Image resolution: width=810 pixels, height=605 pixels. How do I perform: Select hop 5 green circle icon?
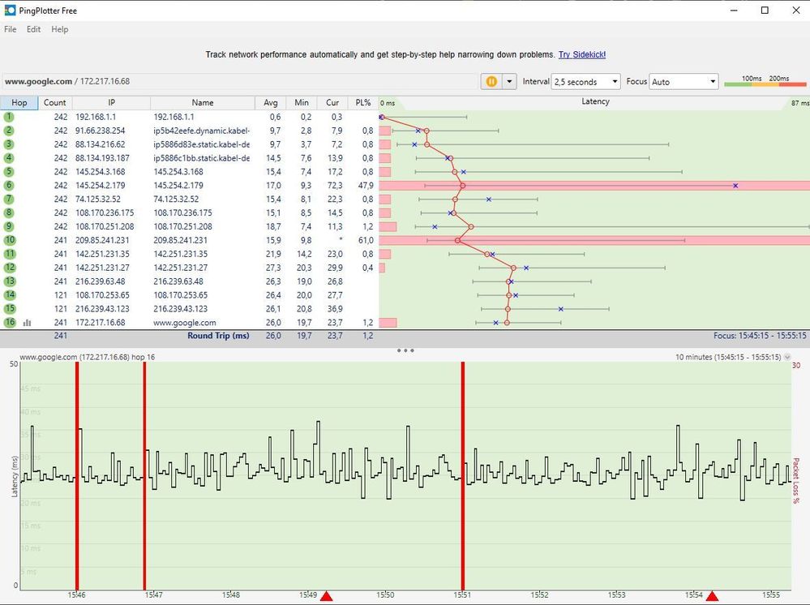pos(9,172)
